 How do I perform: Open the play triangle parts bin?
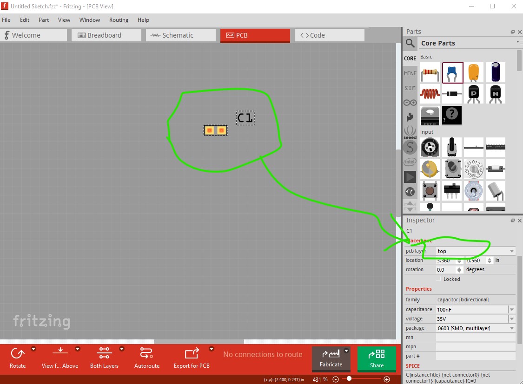pyautogui.click(x=410, y=177)
